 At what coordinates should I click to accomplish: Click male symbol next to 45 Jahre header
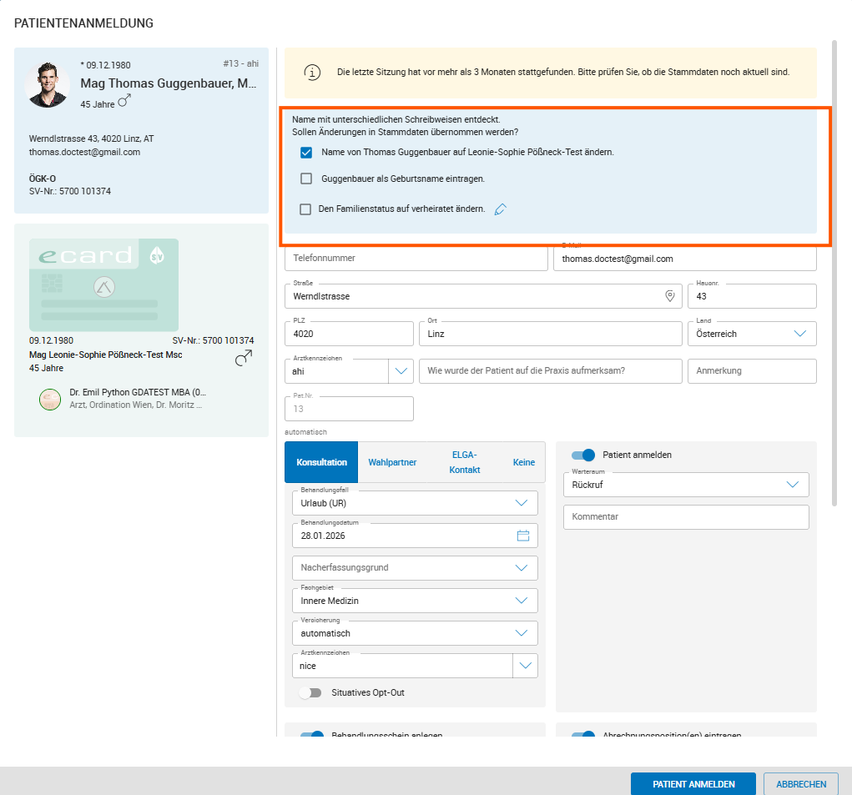[x=124, y=101]
